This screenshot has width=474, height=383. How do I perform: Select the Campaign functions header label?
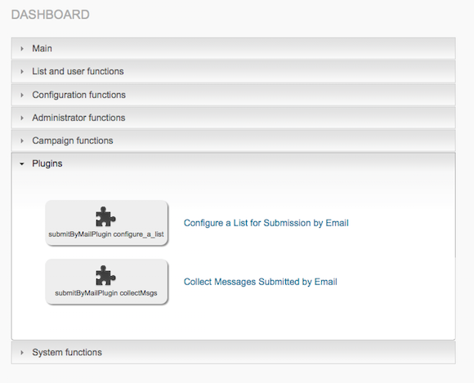[73, 140]
